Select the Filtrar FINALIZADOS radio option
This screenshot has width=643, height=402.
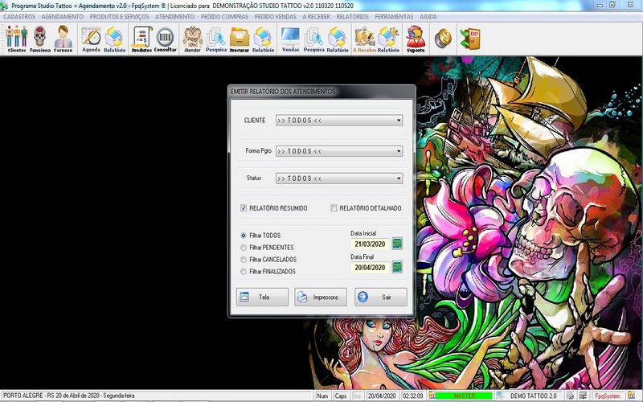coord(244,271)
